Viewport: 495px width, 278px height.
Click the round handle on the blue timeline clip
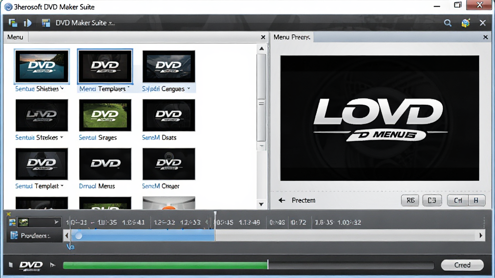tap(79, 236)
